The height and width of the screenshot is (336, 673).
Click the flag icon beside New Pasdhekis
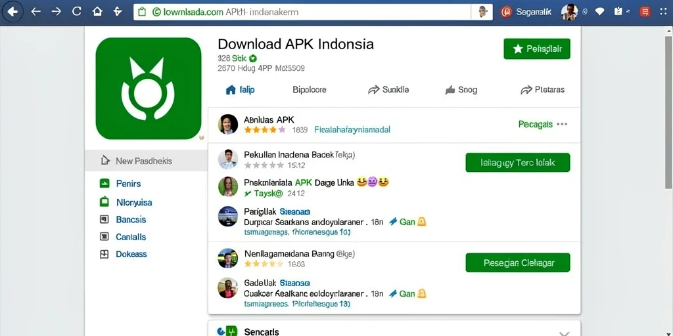pos(105,161)
